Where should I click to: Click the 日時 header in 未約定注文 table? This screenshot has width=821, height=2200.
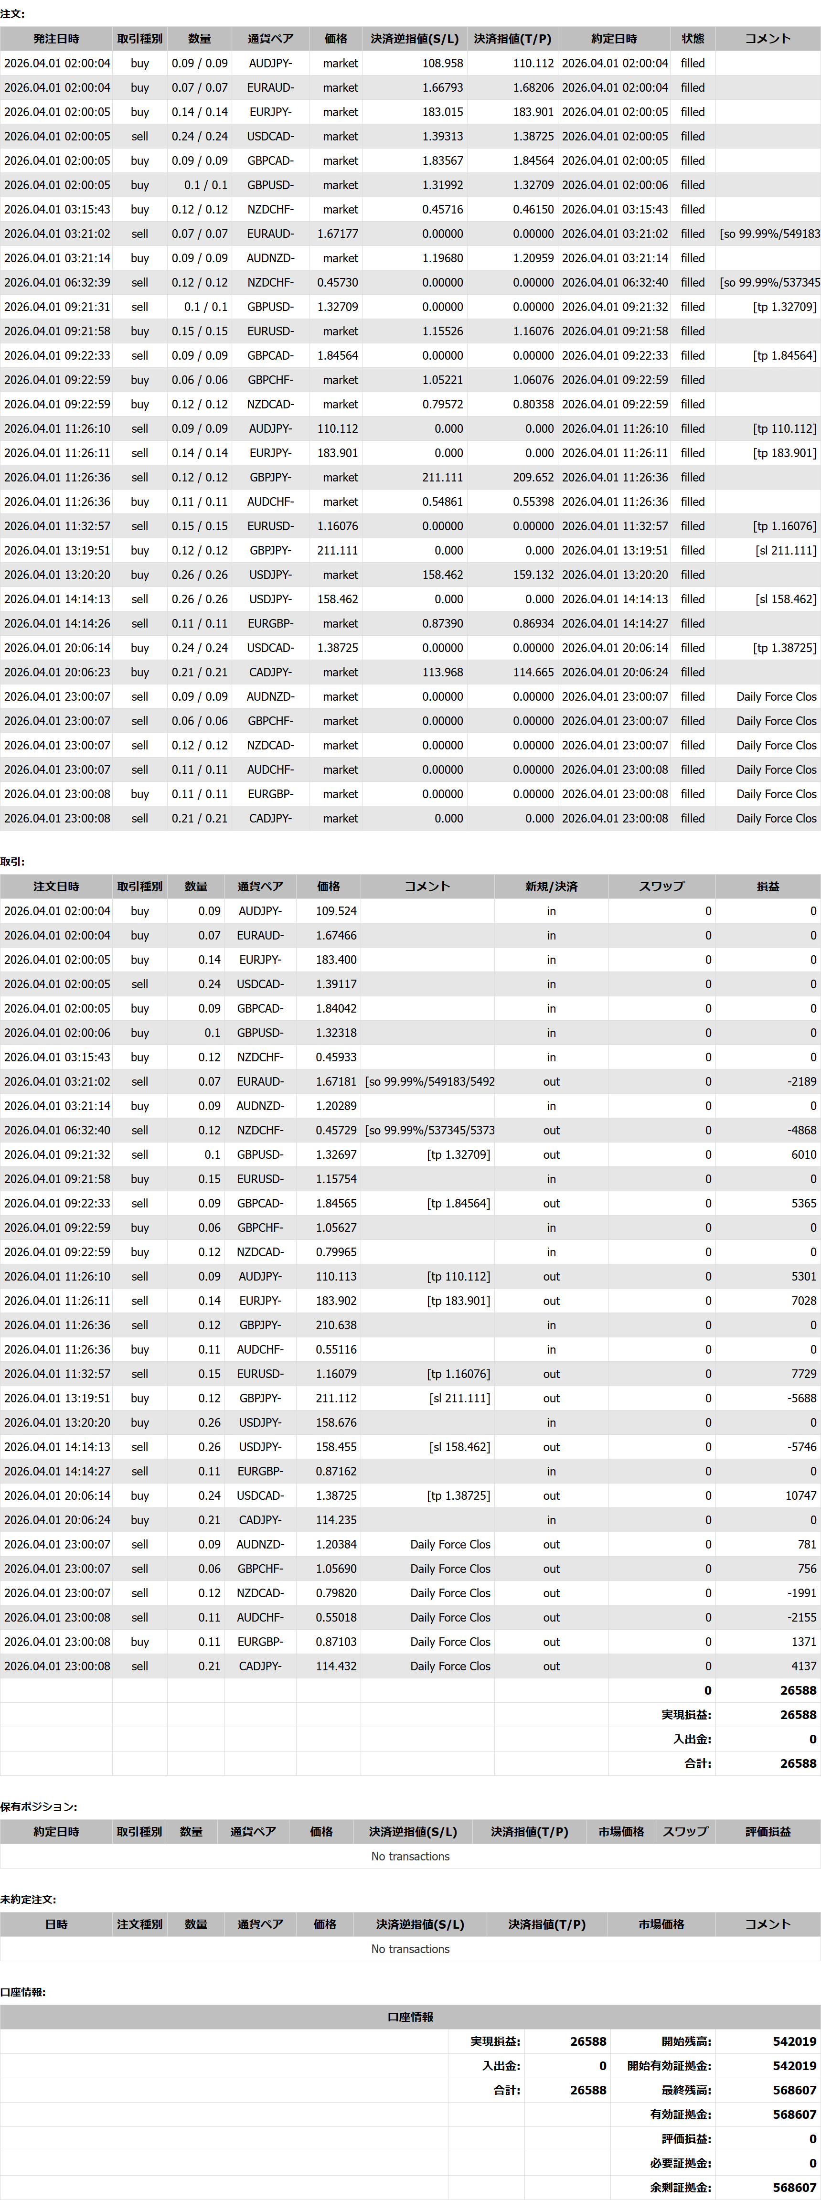tap(56, 1924)
